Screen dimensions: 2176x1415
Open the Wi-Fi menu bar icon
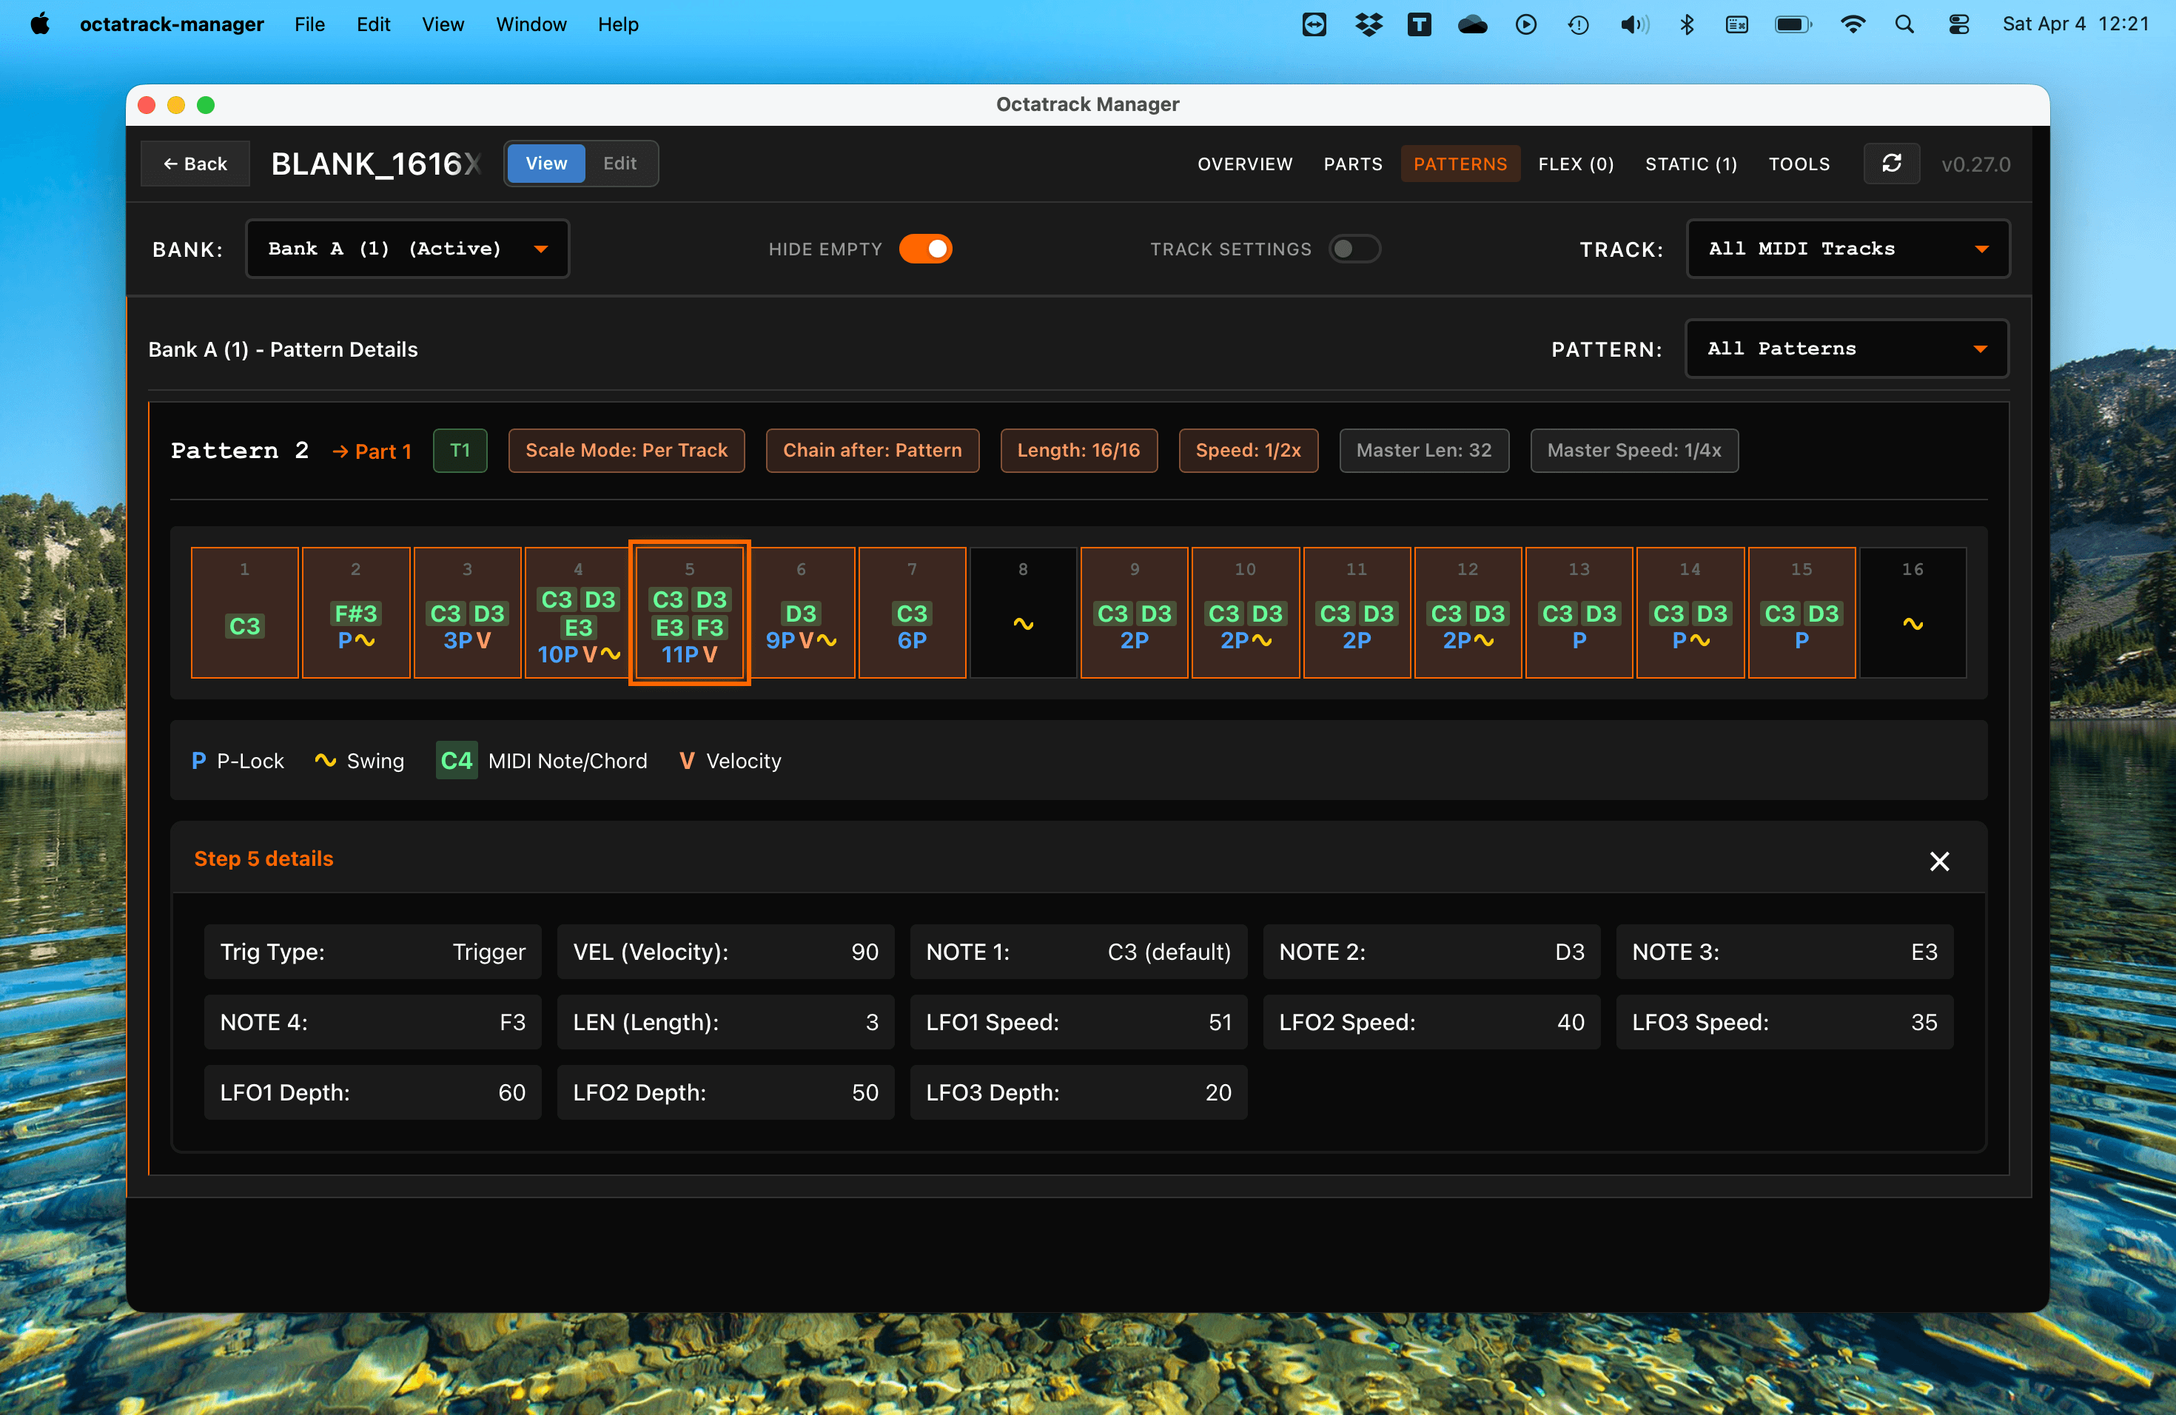pos(1853,24)
